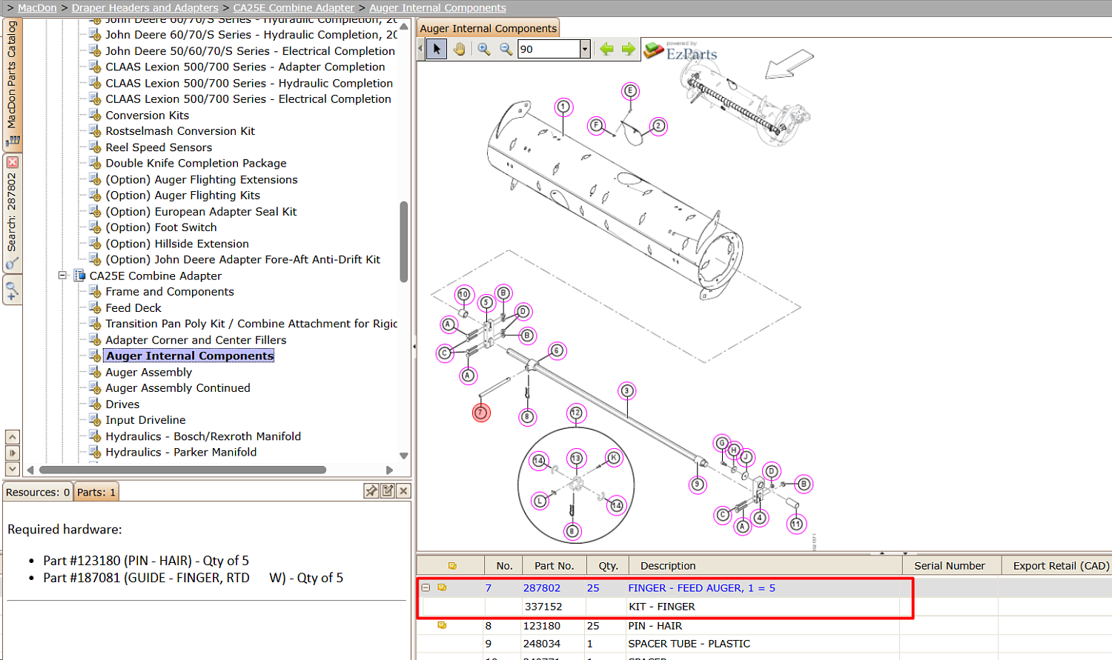The height and width of the screenshot is (660, 1112).
Task: Go to previous diagram with green left arrow
Action: pos(607,49)
